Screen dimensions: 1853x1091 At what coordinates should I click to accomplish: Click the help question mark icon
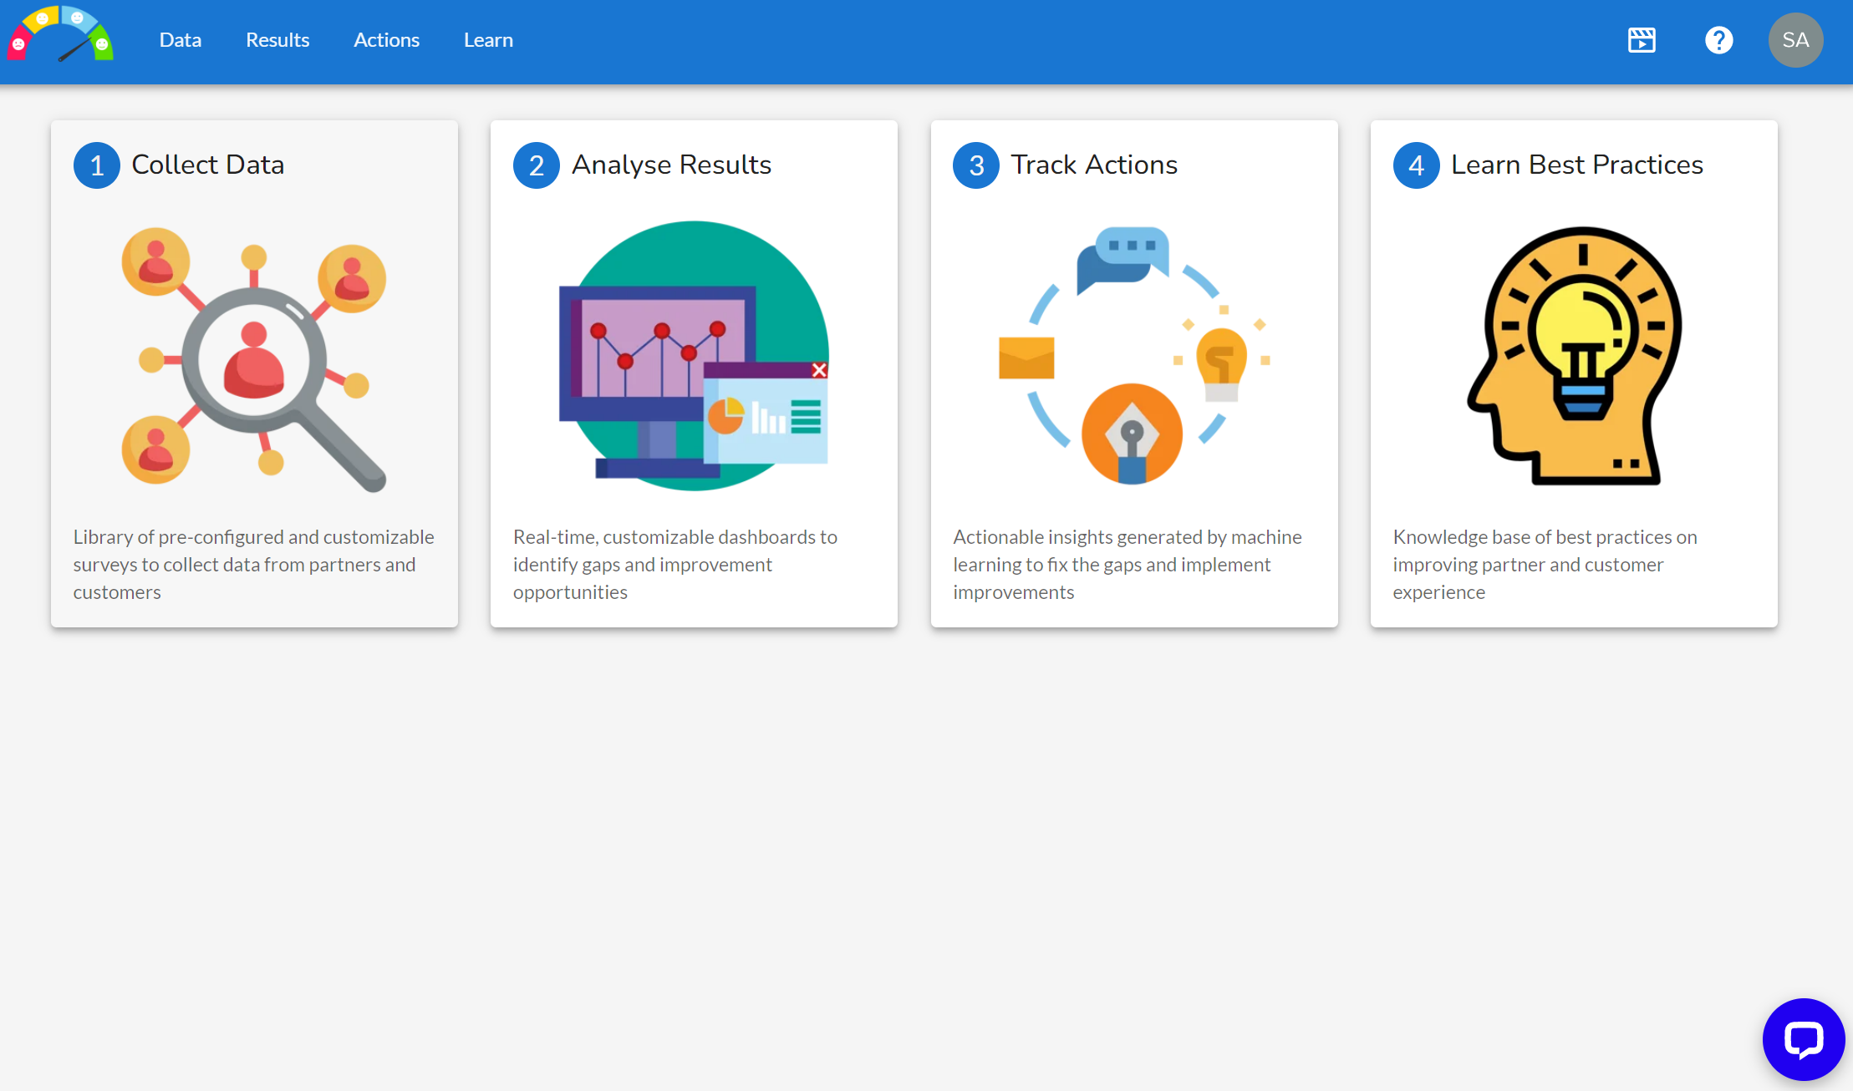click(1718, 40)
